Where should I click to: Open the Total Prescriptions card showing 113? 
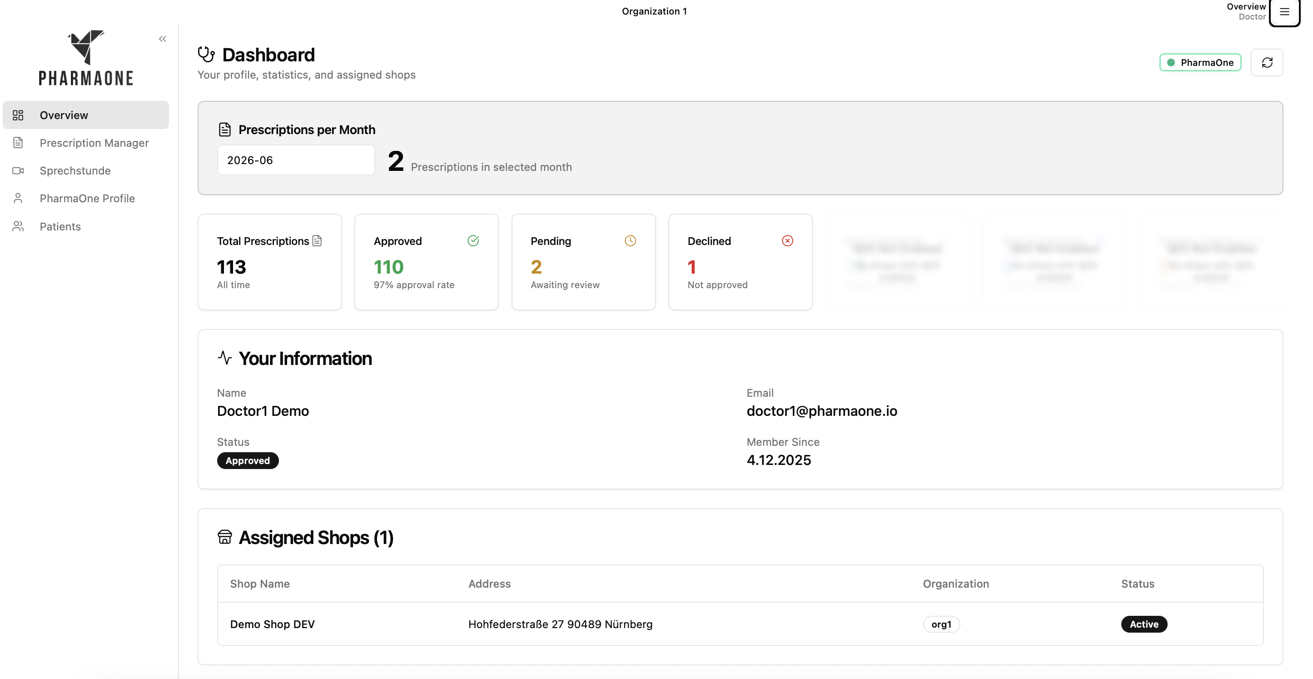pos(269,262)
